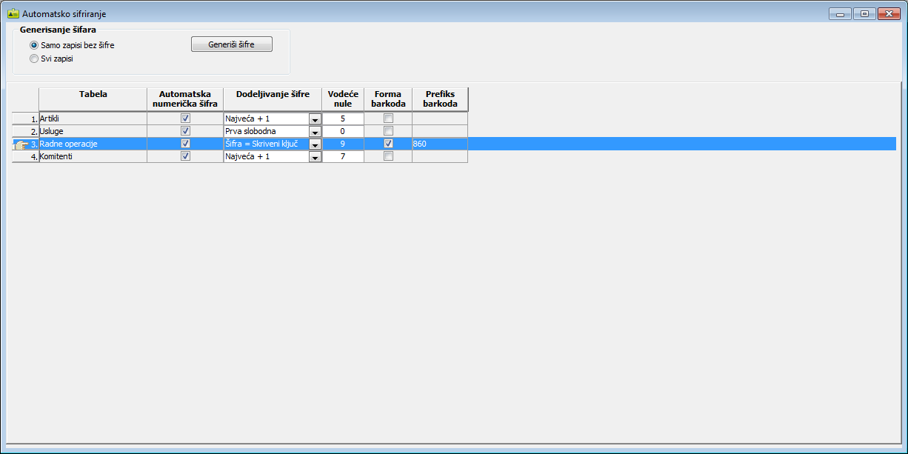Image resolution: width=908 pixels, height=454 pixels.
Task: Open Dodeljivanje šifre dropdown for Artikli
Action: click(x=315, y=119)
